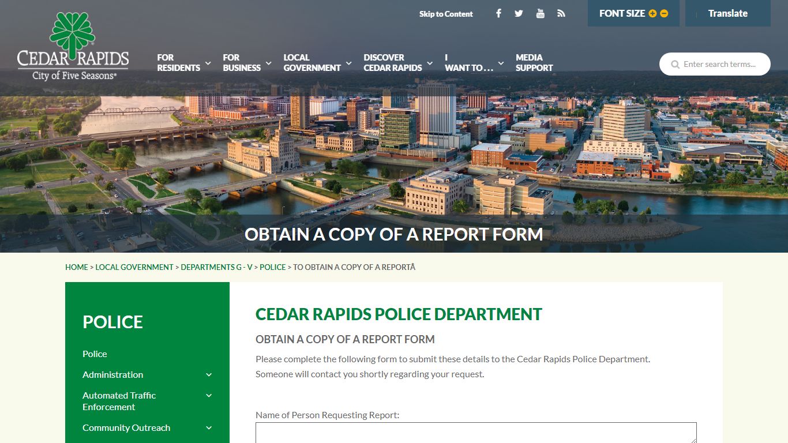Image resolution: width=788 pixels, height=443 pixels.
Task: Expand Automated Traffic Enforcement chevron
Action: coord(209,396)
